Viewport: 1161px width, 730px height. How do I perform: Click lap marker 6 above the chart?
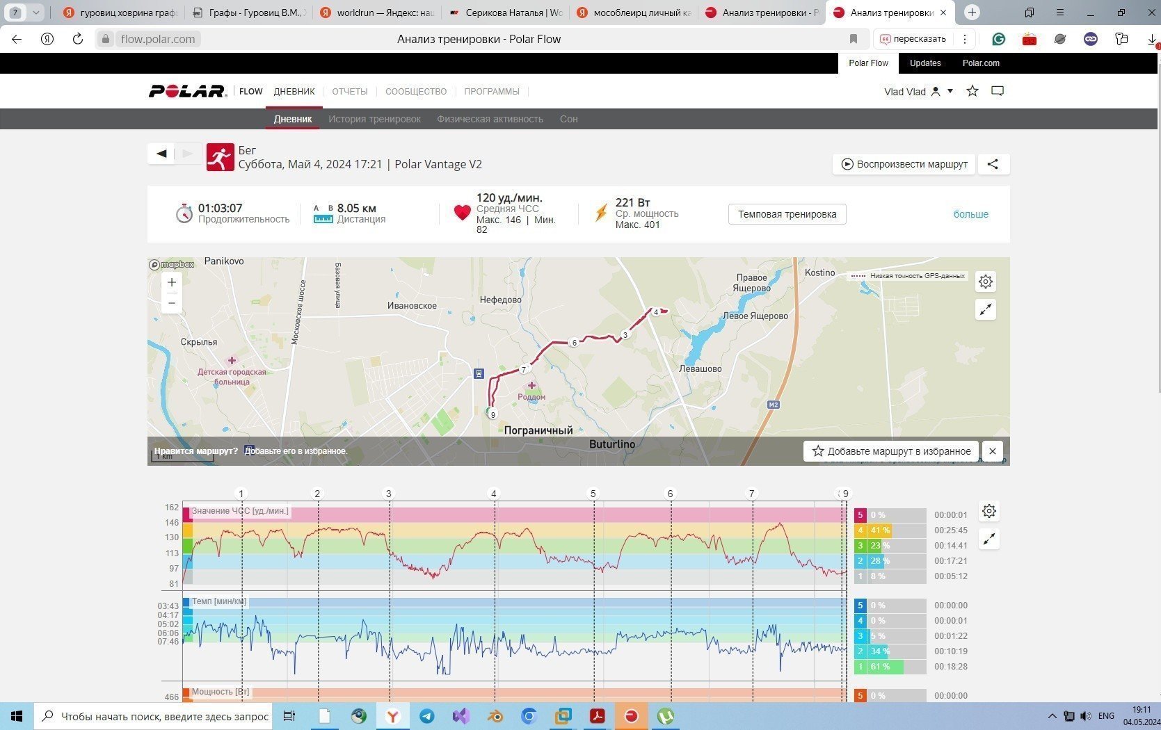click(x=670, y=494)
